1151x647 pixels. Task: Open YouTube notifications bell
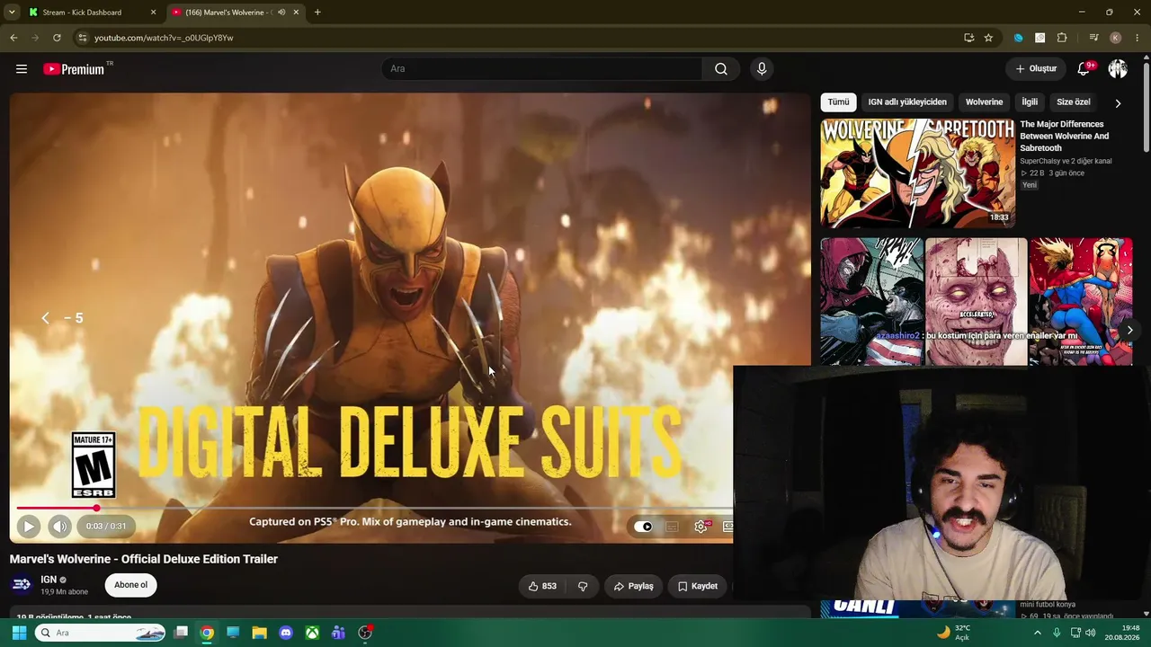click(1084, 68)
